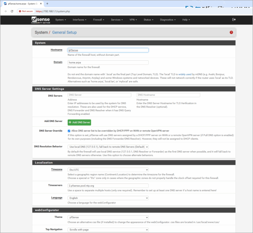
Task: Click the 'Allow DNS server list to be overridden' label
Action: pyautogui.click(x=120, y=131)
